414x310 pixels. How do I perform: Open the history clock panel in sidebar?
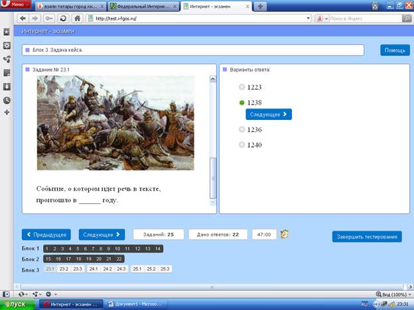[7, 100]
